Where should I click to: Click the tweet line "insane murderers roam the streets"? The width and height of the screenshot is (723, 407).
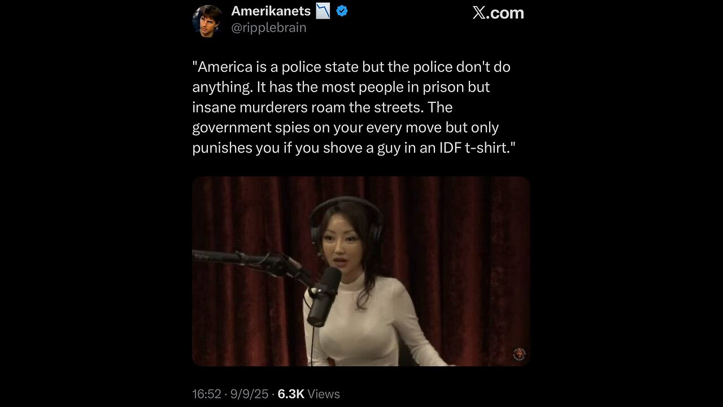pos(306,107)
